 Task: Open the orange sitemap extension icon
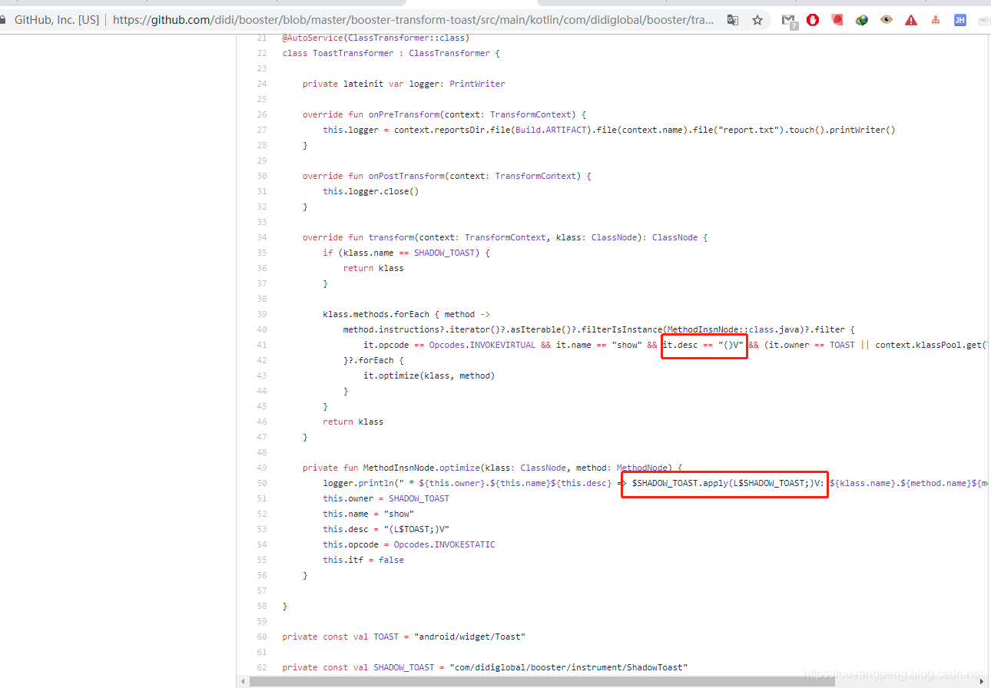pos(936,20)
